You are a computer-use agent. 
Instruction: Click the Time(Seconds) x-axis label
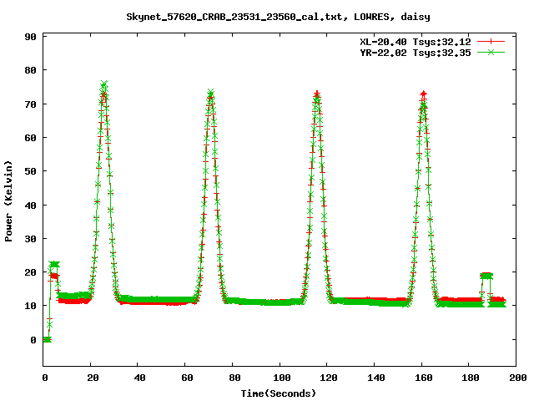point(278,393)
